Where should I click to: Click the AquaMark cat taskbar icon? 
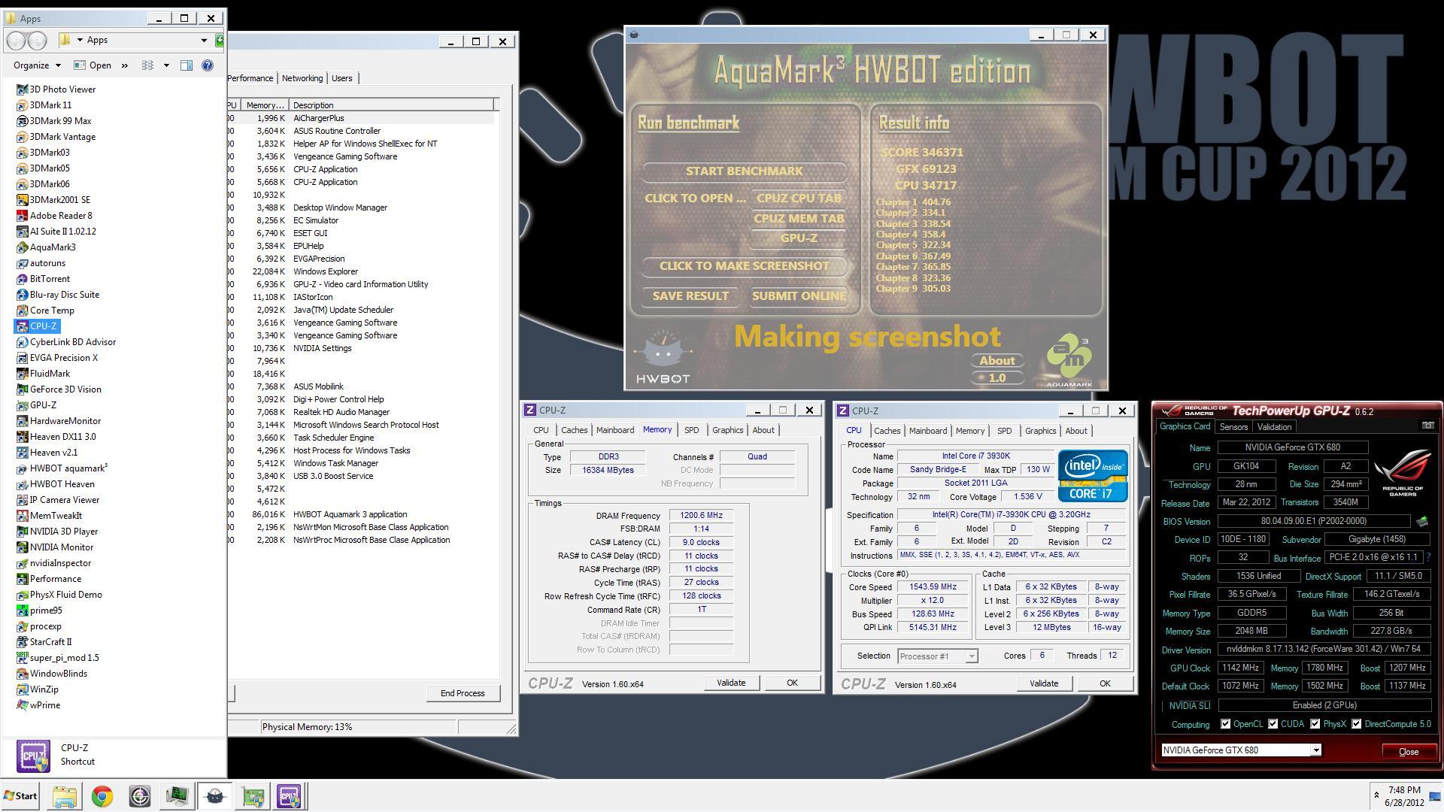(214, 796)
